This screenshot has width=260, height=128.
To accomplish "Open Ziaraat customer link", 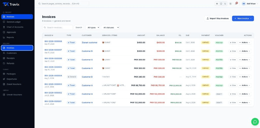I will pos(90,43).
